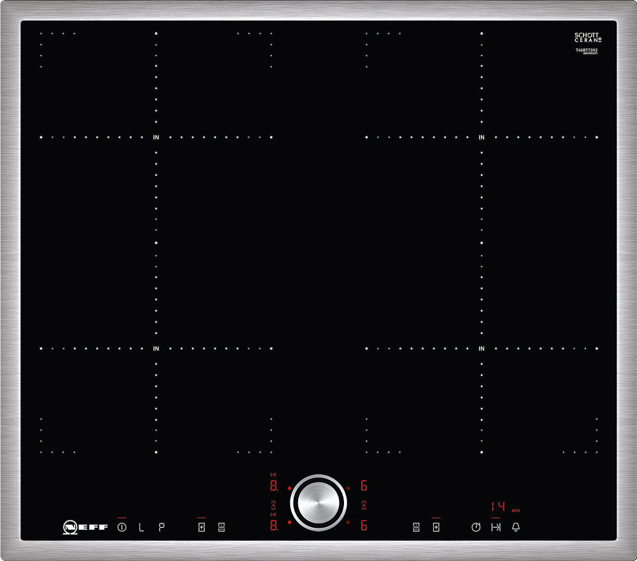Toggle split flex zone right of knob
This screenshot has width=637, height=561.
(416, 527)
